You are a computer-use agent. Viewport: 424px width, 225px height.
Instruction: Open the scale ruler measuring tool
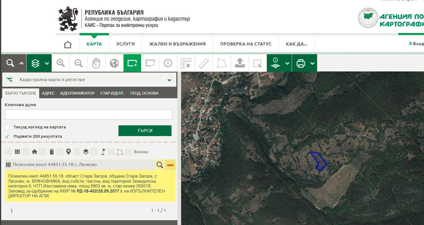click(x=186, y=63)
